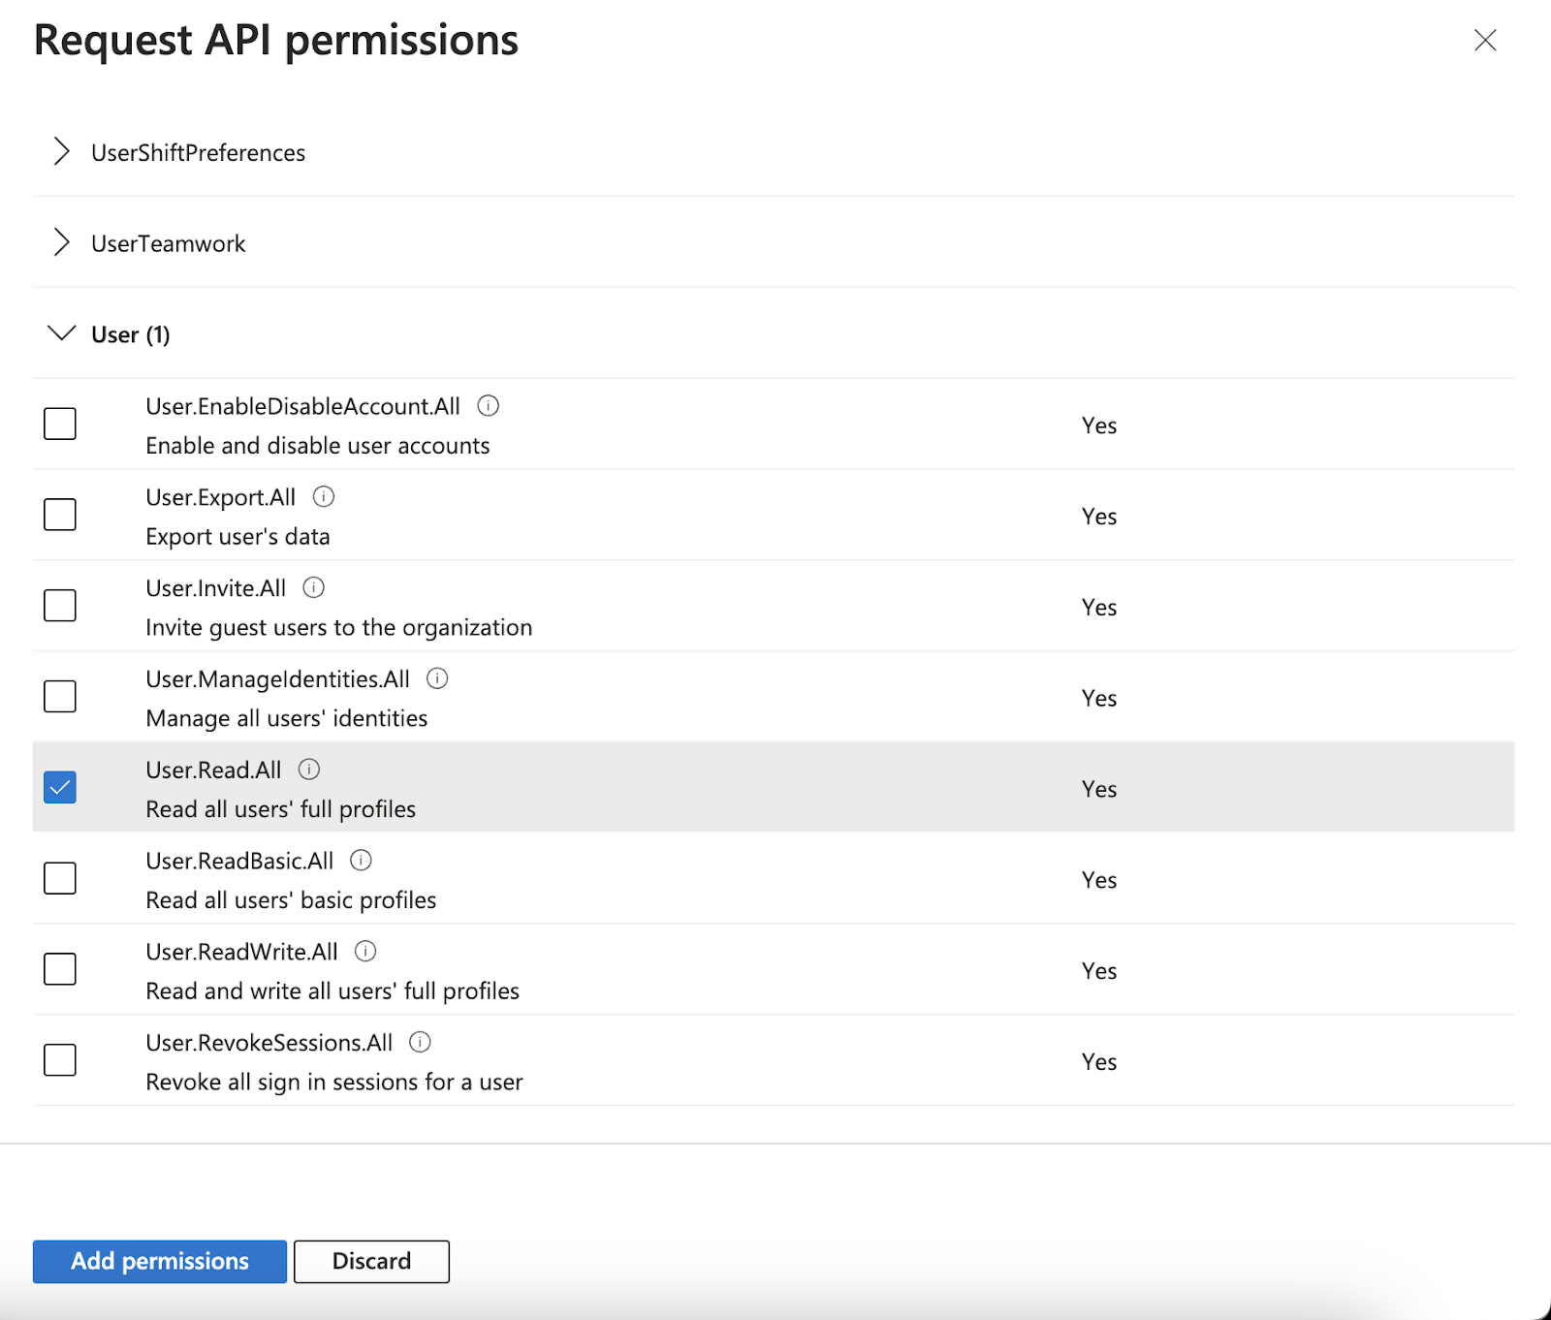
Task: Click info icon next to User.Read.All
Action: [x=309, y=770]
